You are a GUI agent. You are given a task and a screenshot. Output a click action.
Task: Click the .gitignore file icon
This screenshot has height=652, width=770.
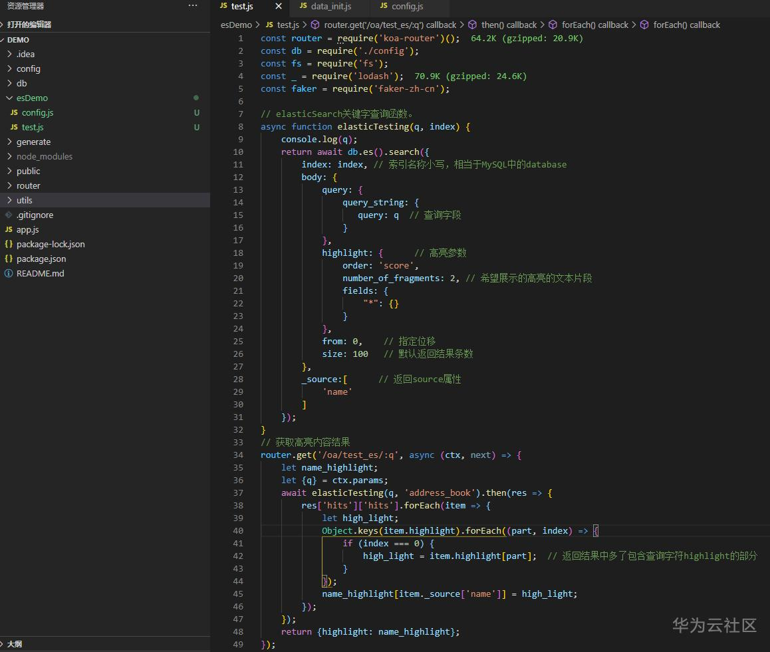tap(9, 215)
